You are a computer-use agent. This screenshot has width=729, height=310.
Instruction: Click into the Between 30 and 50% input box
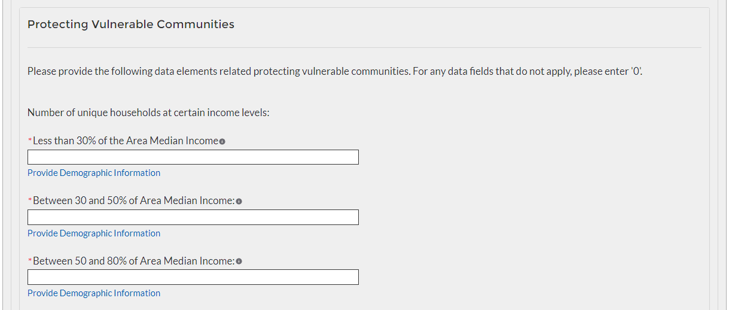tap(193, 217)
